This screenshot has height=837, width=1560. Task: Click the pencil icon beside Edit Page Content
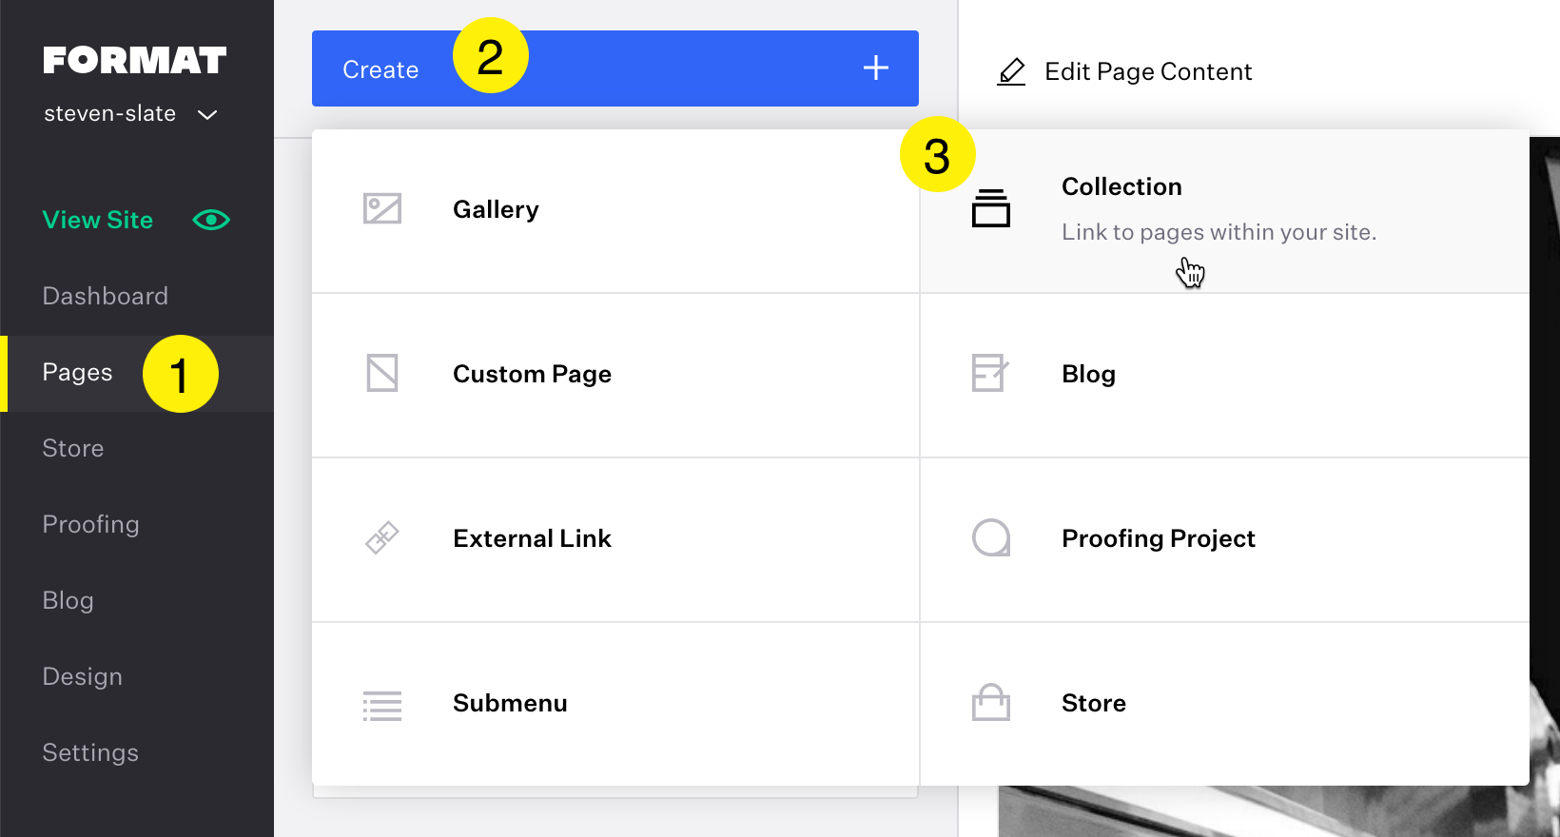(1012, 70)
